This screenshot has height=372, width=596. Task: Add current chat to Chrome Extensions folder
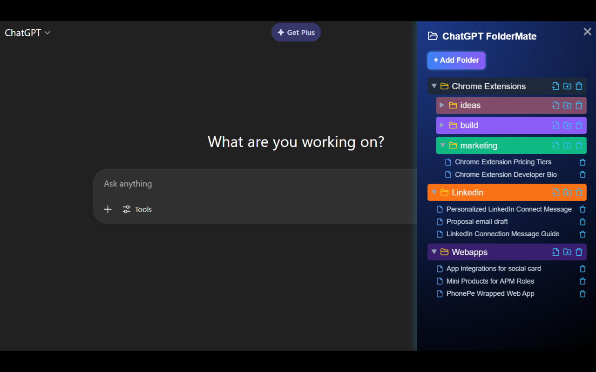click(x=555, y=86)
